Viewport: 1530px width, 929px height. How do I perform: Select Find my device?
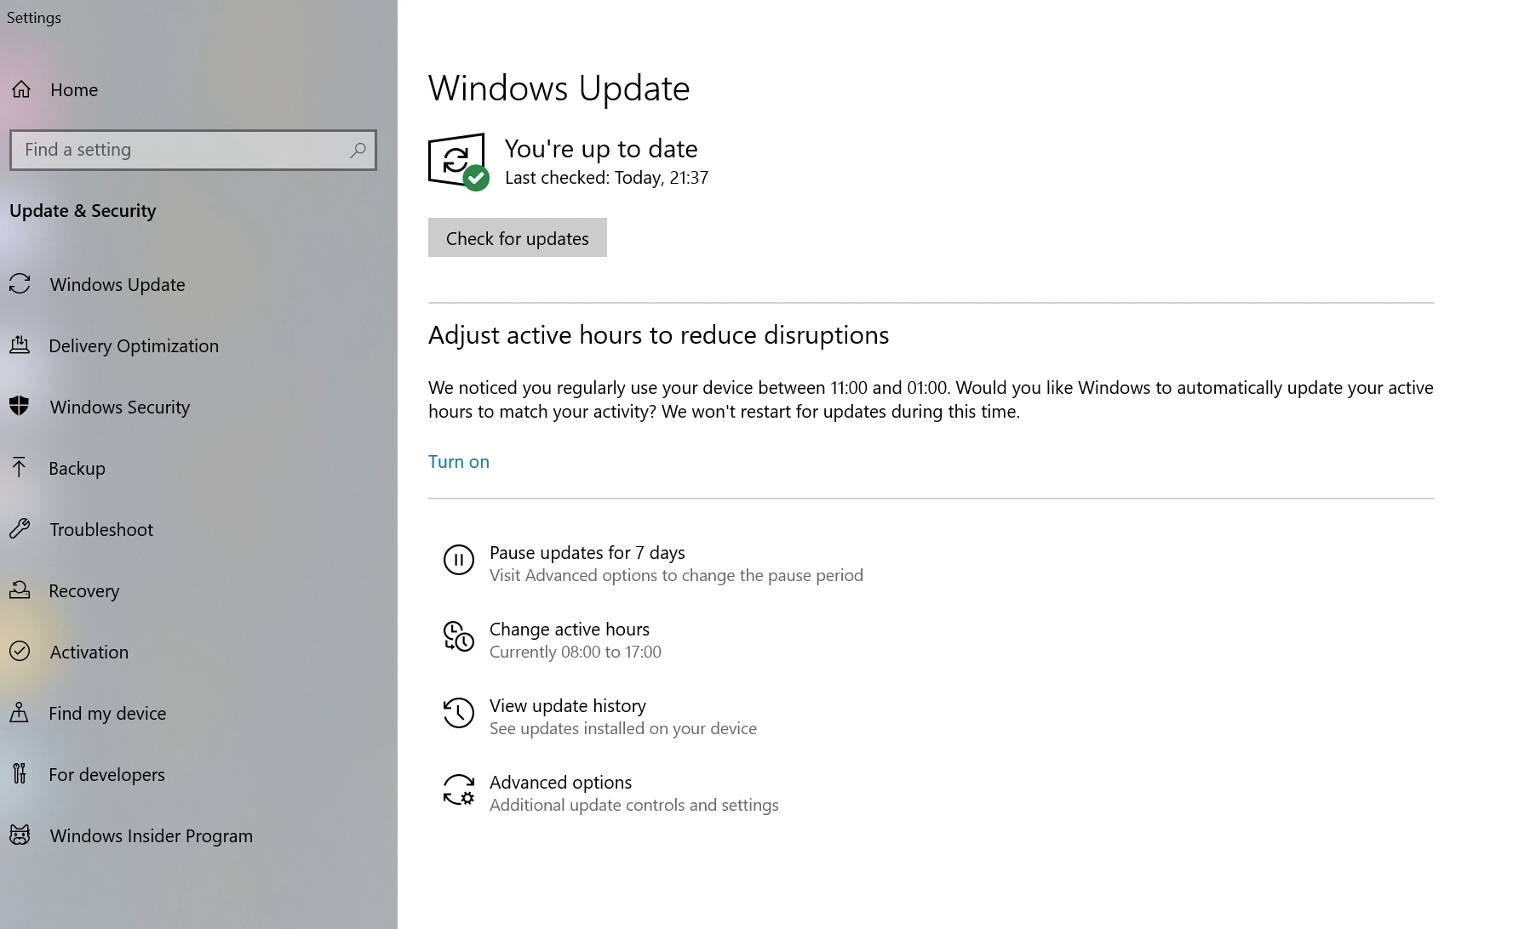[107, 713]
